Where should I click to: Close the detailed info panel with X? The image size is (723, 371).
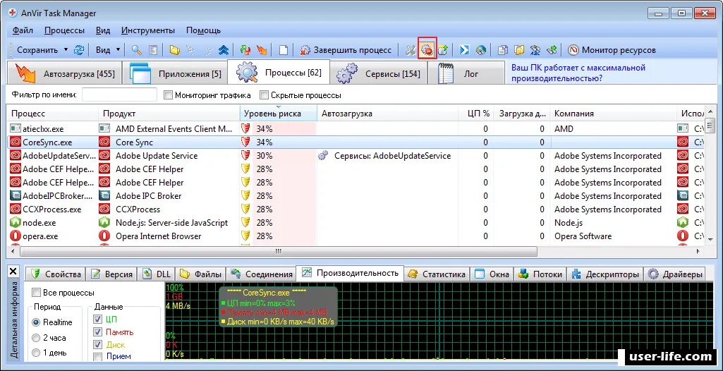13,272
